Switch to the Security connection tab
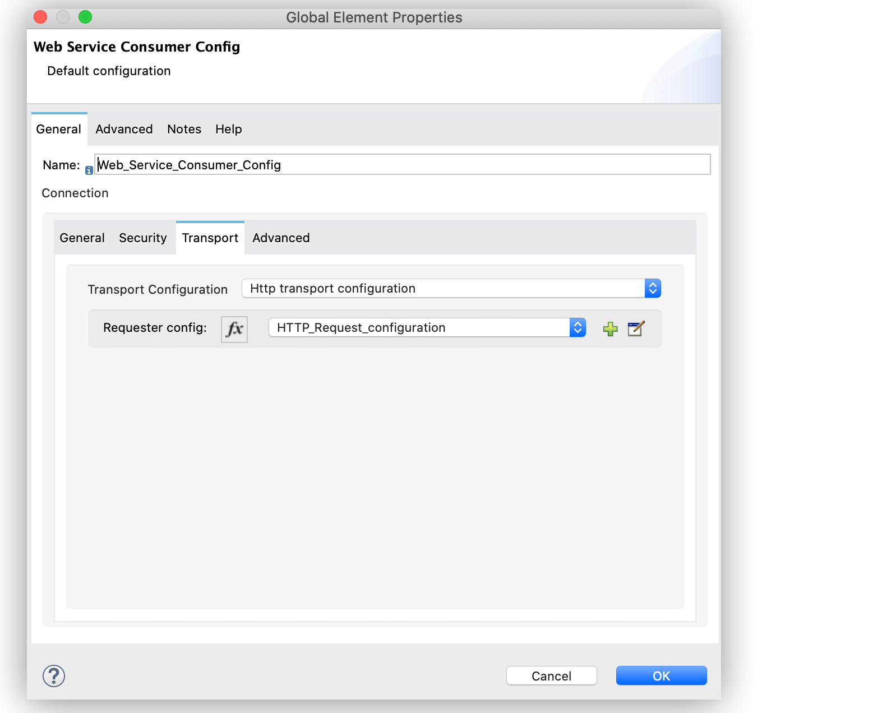This screenshot has width=896, height=713. [x=142, y=238]
